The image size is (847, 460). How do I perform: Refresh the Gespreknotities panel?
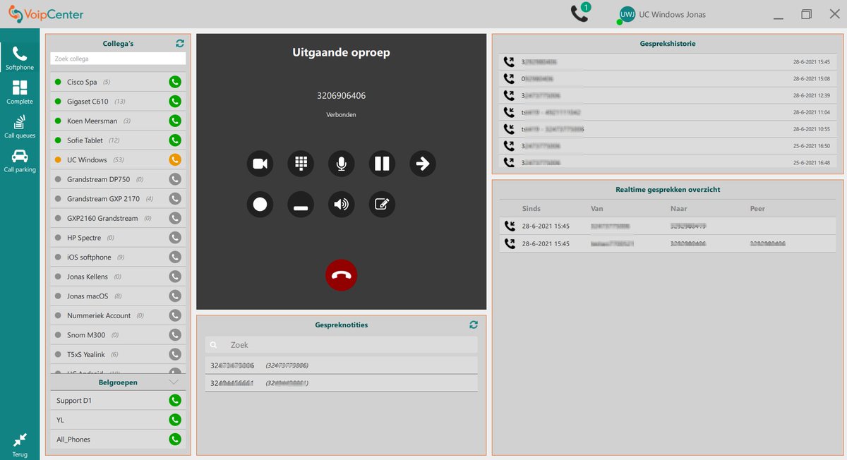[x=473, y=325]
